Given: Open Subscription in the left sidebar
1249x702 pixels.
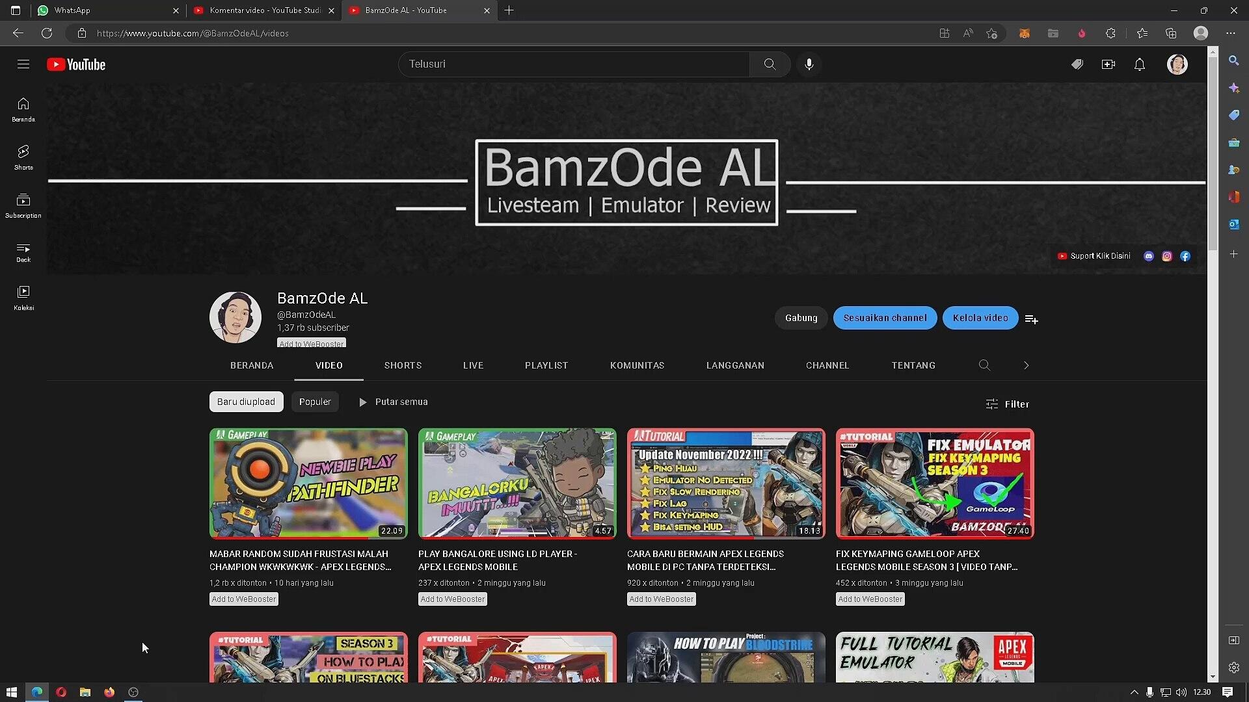Looking at the screenshot, I should coord(23,205).
